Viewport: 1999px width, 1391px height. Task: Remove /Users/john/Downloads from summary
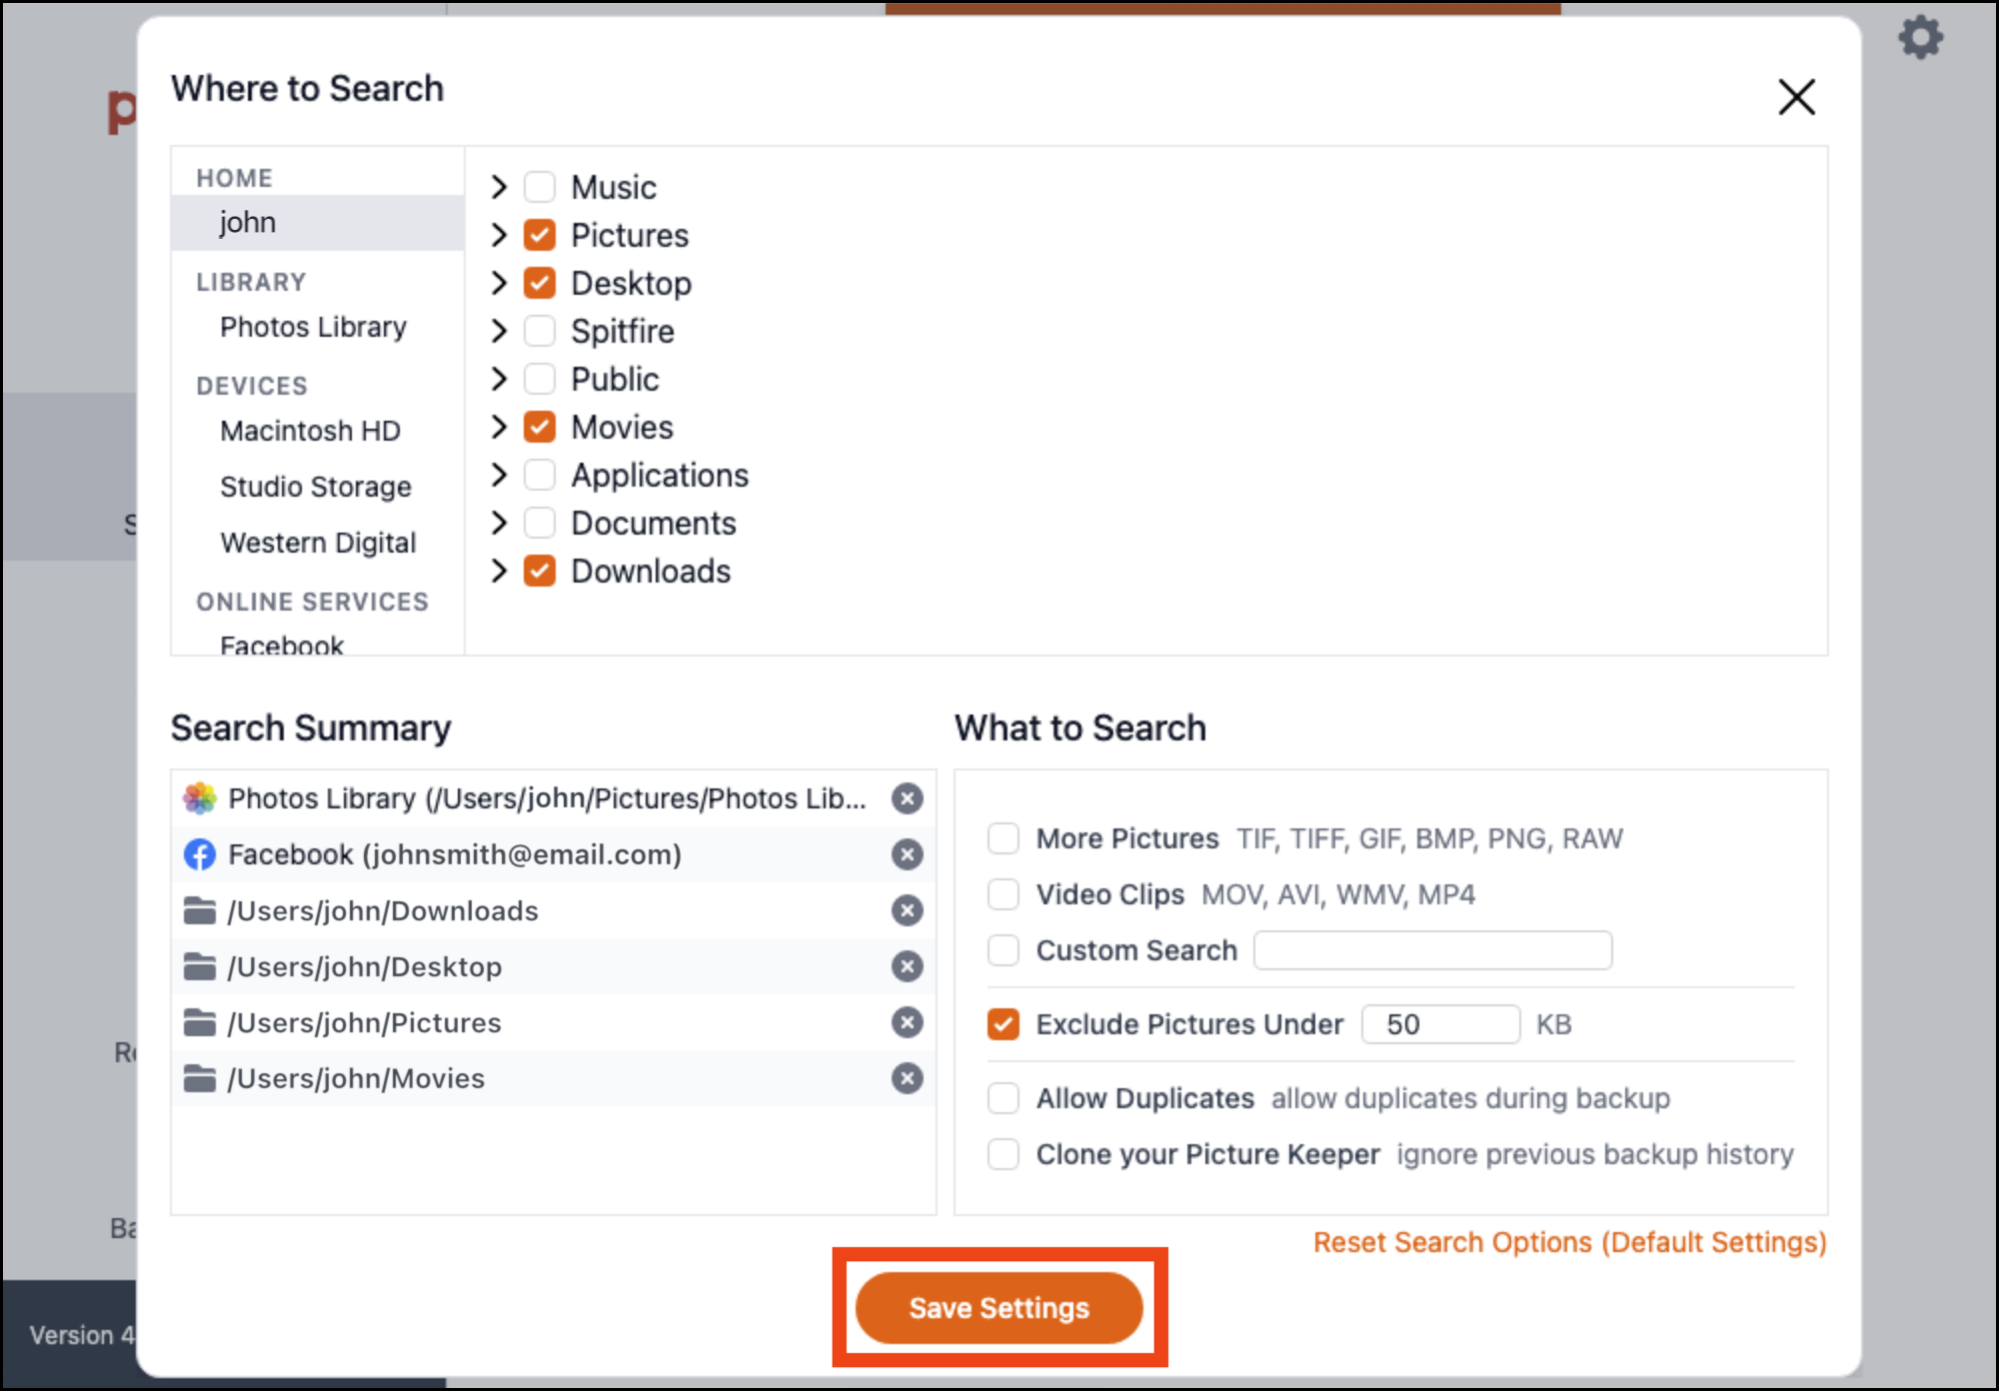907,910
